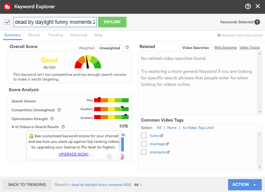The height and width of the screenshot is (192, 265).
Task: Open the Video Topics related tab
Action: point(249,48)
